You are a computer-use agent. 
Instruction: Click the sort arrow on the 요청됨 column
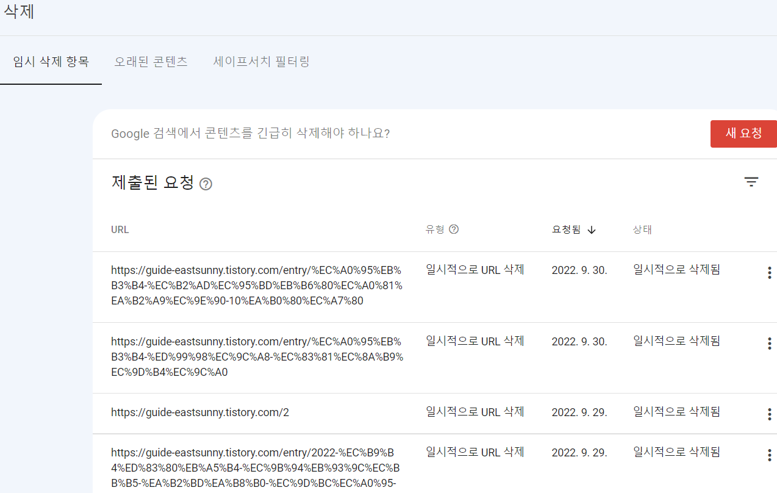pos(590,229)
